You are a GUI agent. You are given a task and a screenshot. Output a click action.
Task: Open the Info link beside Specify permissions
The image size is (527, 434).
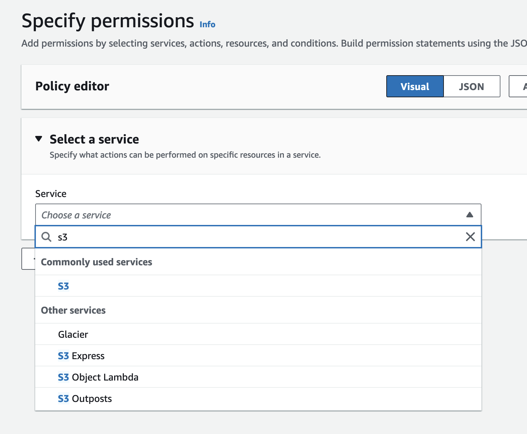click(x=207, y=24)
